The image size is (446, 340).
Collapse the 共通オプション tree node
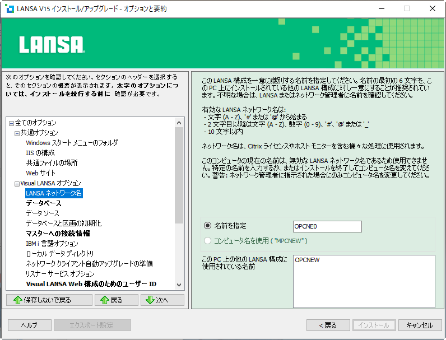point(17,133)
